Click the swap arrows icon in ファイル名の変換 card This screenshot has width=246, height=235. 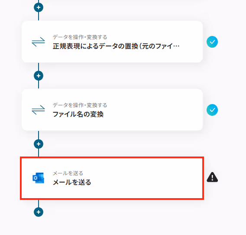[x=38, y=110]
